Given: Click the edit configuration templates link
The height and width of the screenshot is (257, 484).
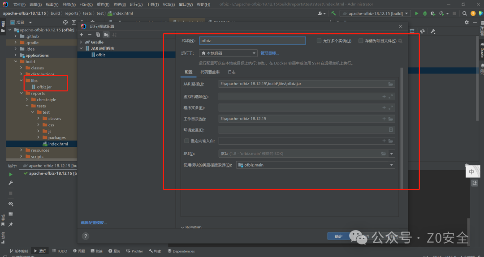Looking at the screenshot, I should coord(94,223).
